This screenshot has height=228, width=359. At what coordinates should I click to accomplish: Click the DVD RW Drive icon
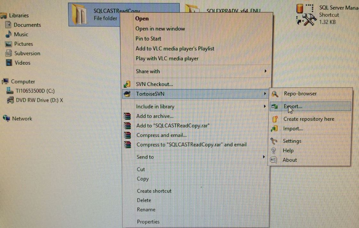pos(10,100)
